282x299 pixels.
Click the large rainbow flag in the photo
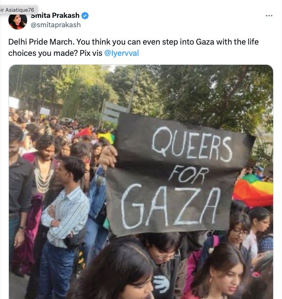click(x=253, y=190)
